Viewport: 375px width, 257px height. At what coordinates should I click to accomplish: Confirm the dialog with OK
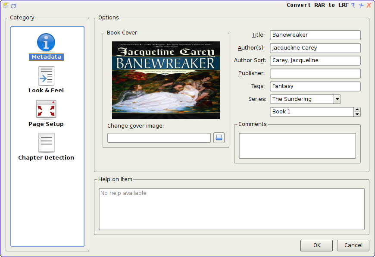coord(317,245)
